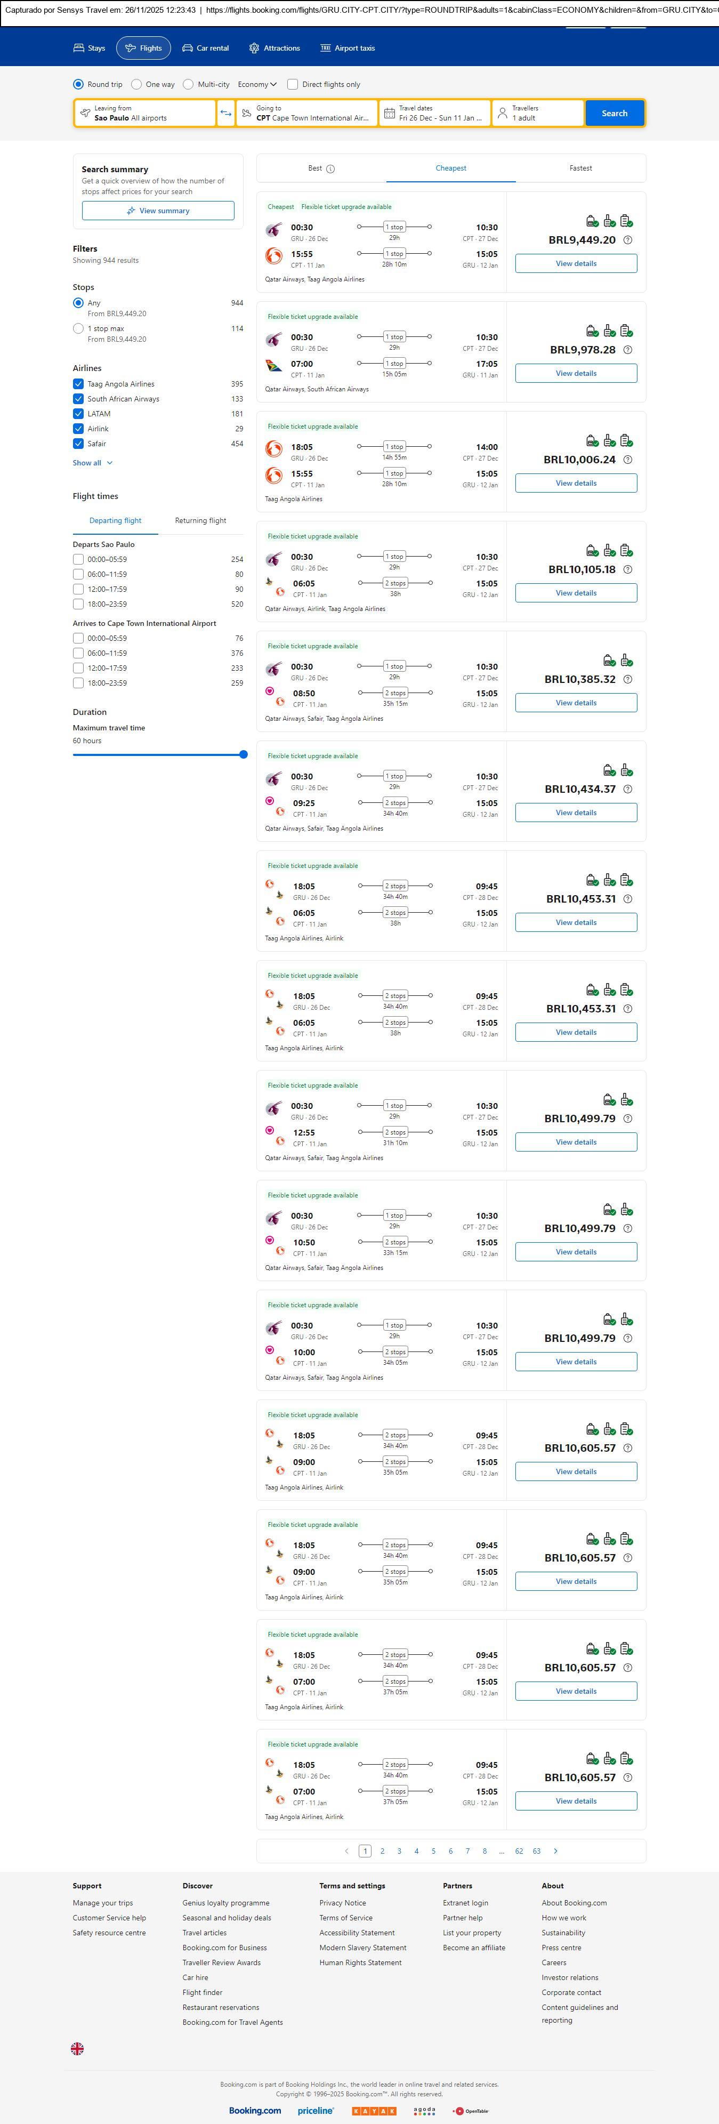The image size is (719, 2124).
Task: Open the Economy cabin class dropdown
Action: coord(257,84)
